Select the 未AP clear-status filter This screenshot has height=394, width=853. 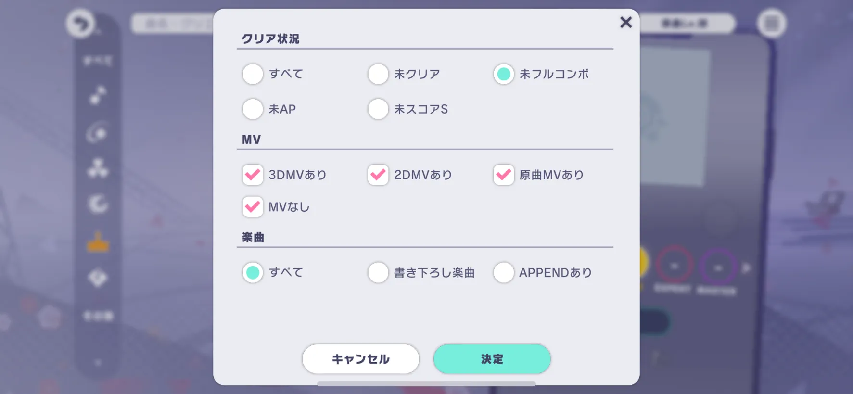point(253,109)
